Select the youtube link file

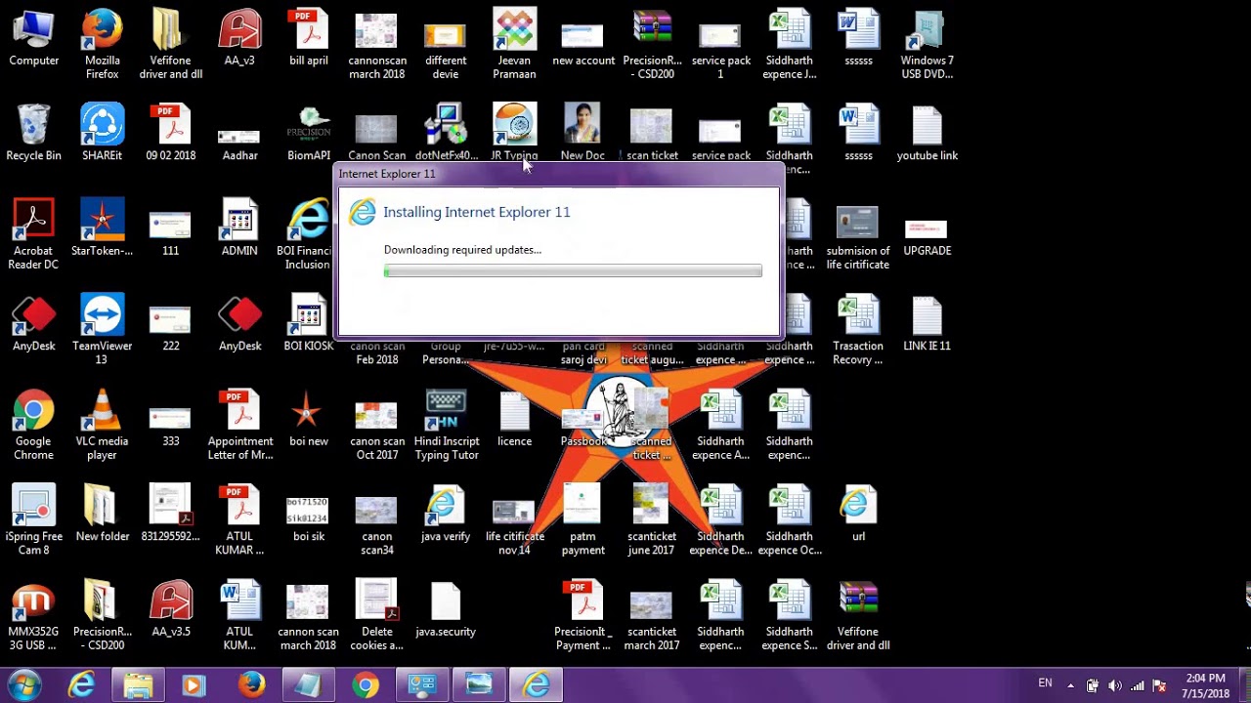(927, 134)
